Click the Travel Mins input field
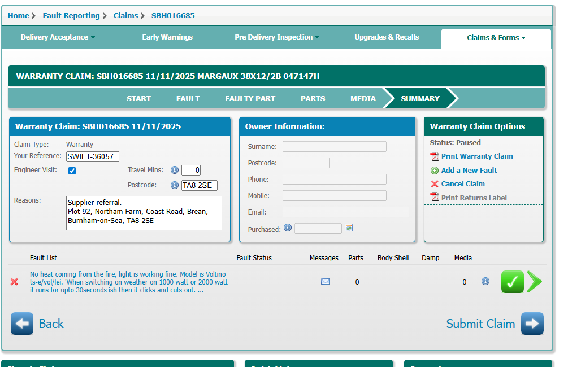The width and height of the screenshot is (568, 367). point(191,170)
